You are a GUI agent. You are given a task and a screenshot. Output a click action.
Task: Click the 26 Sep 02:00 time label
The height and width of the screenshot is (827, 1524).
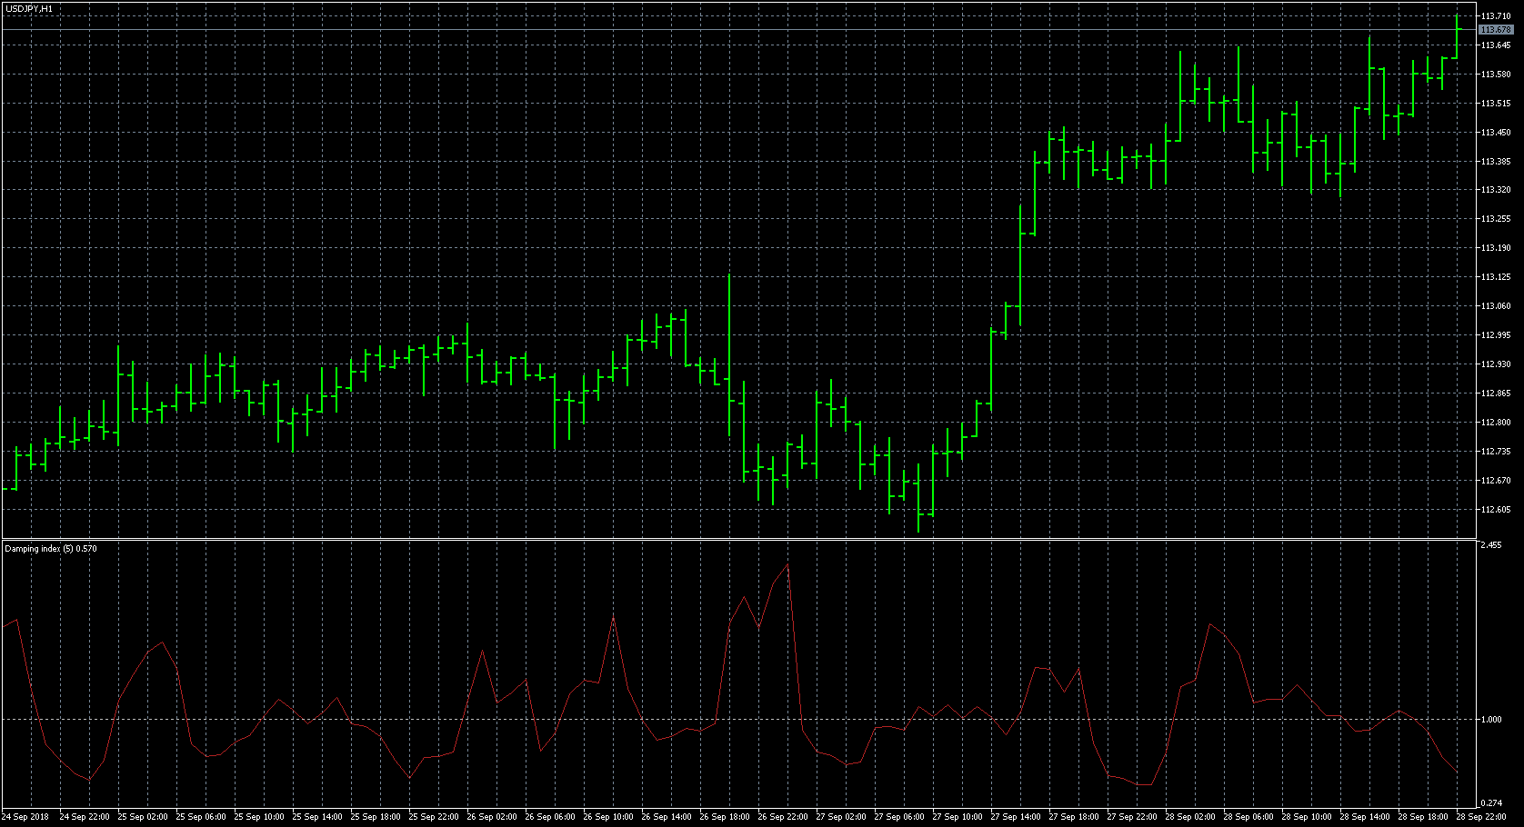(x=492, y=816)
